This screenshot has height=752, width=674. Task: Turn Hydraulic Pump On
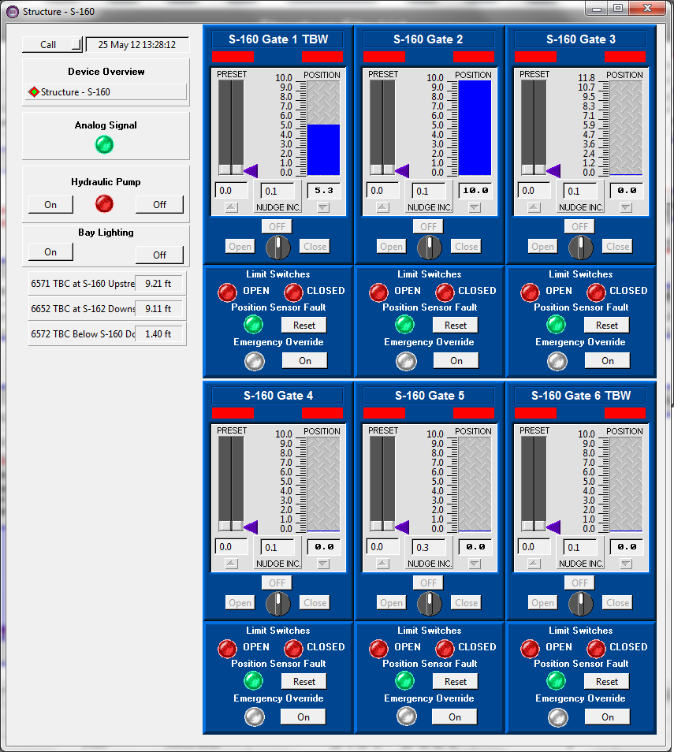click(50, 205)
